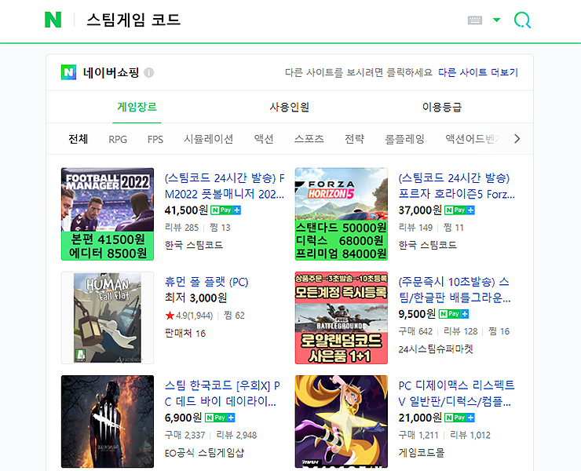
Task: Open 배틀그라운드 10초발송 product title link
Action: tap(455, 290)
